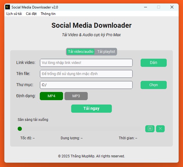183x167 pixels.
Task: Select MP4 as the output format
Action: tap(51, 96)
